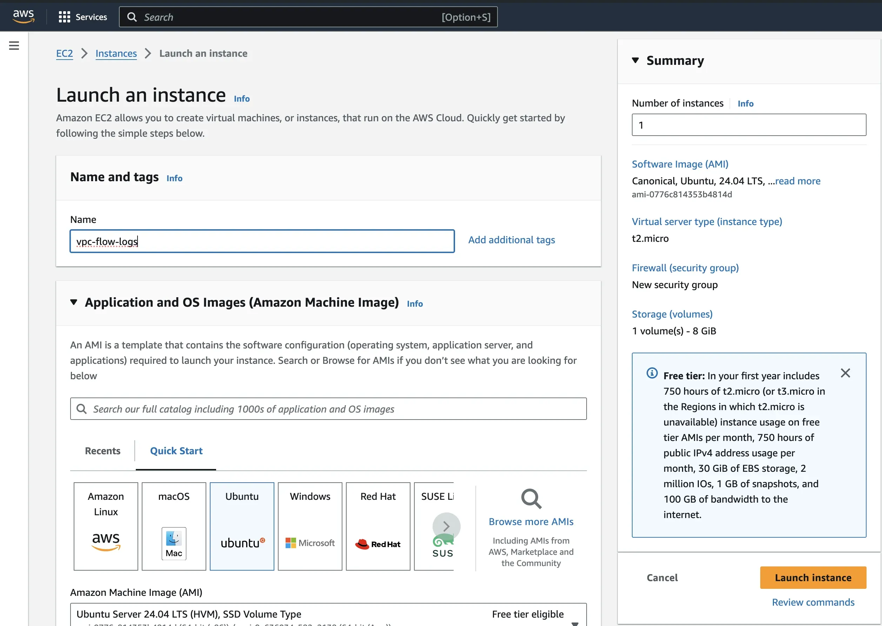Click the 'Free tier eligible' label
Viewport: 882px width, 626px height.
(x=528, y=614)
